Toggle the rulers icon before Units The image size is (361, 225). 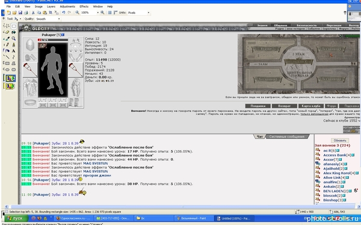[x=116, y=13]
